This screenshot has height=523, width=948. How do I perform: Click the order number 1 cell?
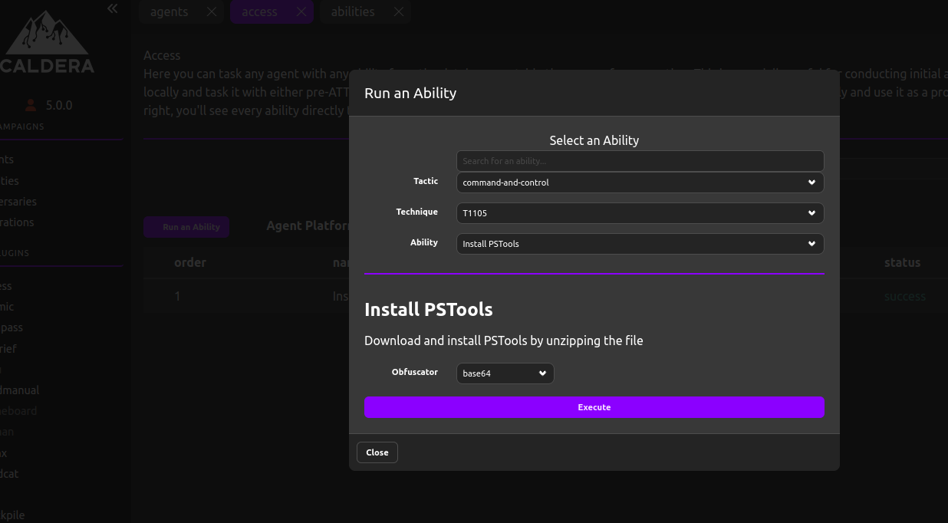[x=177, y=296]
